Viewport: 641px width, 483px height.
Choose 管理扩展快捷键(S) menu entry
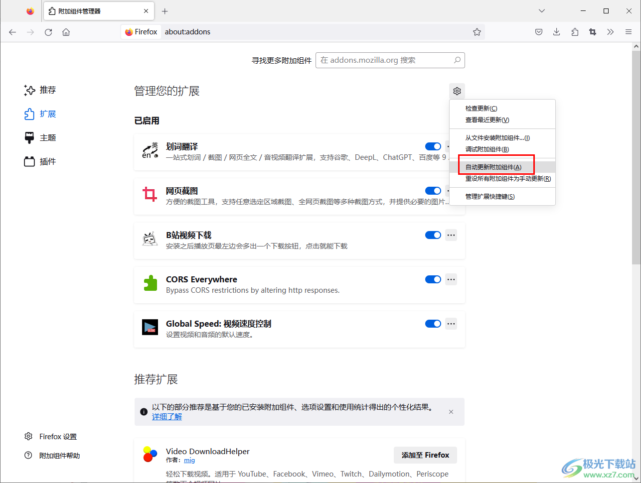502,197
